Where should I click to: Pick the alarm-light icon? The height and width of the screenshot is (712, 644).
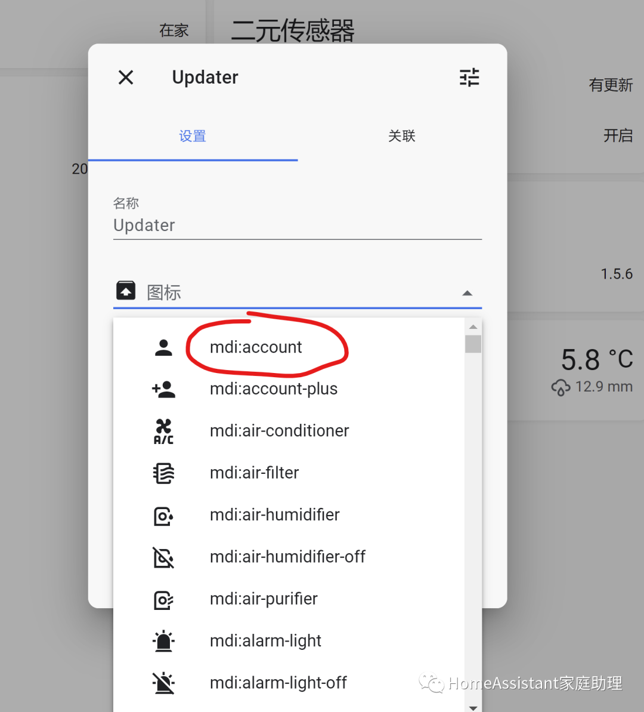point(163,641)
